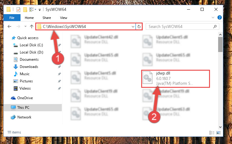Image resolution: width=232 pixels, height=144 pixels.
Task: Expand the ribbon with chevron
Action: pyautogui.click(x=213, y=17)
